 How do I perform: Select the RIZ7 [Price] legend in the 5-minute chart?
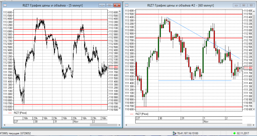(x=17, y=113)
